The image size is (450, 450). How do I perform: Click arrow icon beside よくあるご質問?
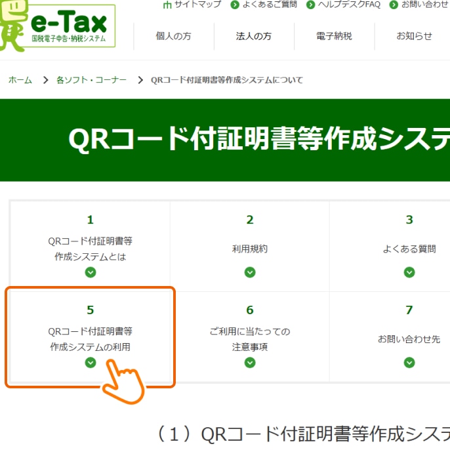(x=235, y=5)
